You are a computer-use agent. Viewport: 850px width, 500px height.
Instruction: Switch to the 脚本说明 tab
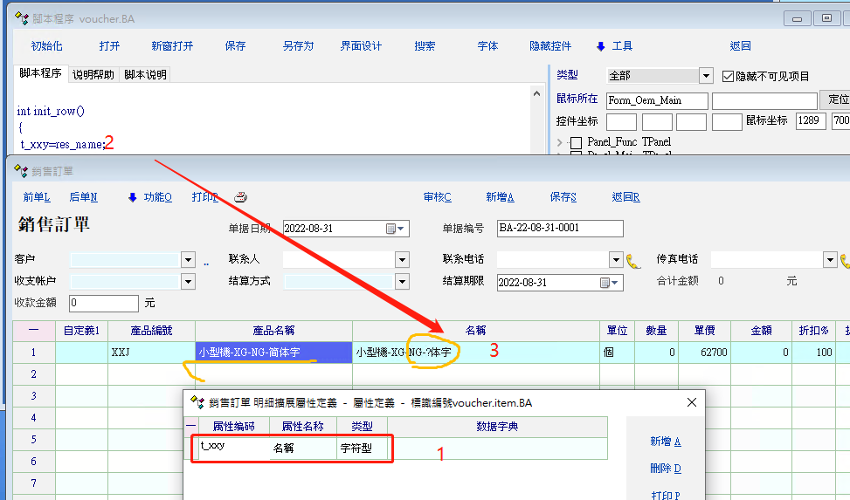tap(145, 75)
